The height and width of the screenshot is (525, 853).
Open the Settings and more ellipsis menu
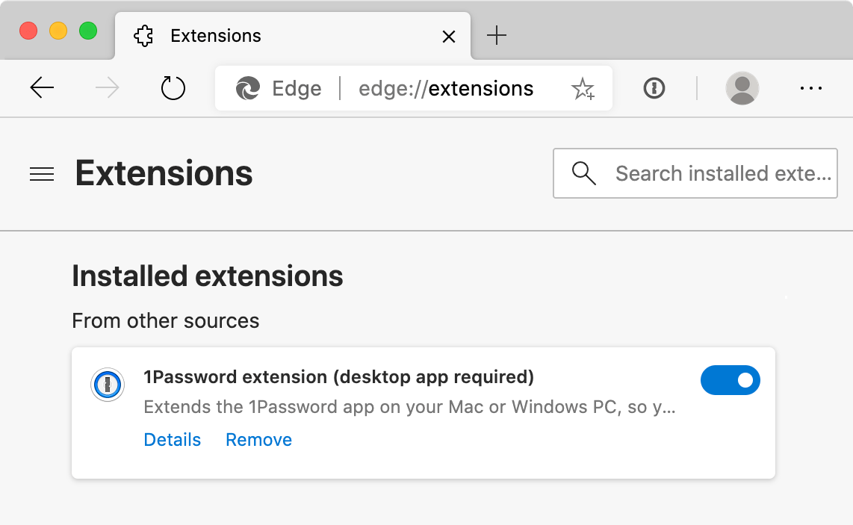[x=810, y=88]
